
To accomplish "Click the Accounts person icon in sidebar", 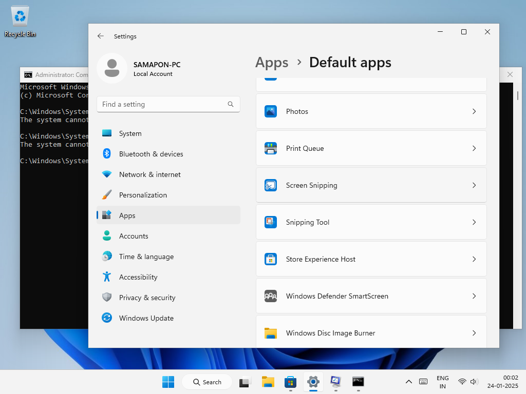I will (x=107, y=235).
